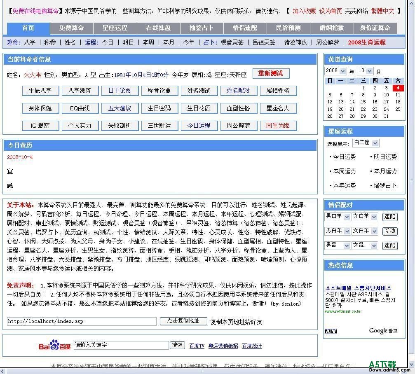Open 女白羊 dropdown beside 互动 button

click(x=364, y=231)
